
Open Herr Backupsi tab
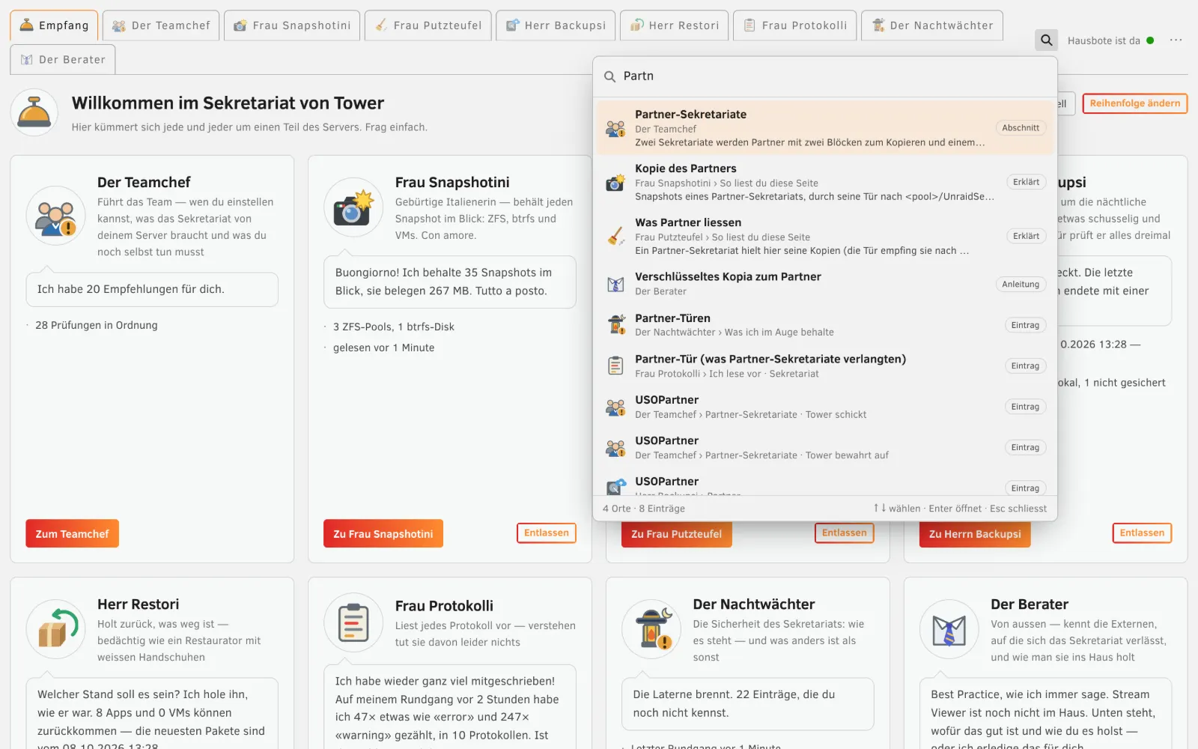pos(556,25)
